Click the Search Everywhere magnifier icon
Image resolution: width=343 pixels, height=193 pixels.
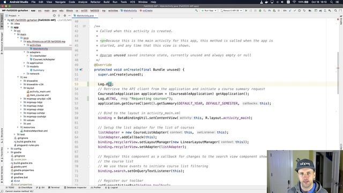(335, 11)
